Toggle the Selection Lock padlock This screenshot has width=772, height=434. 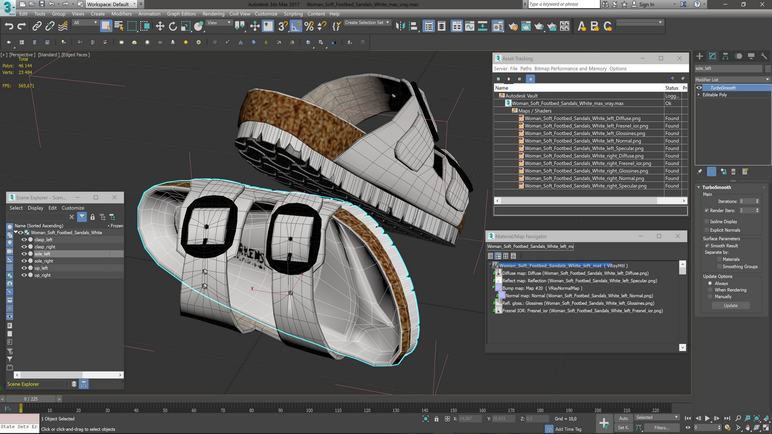point(436,419)
